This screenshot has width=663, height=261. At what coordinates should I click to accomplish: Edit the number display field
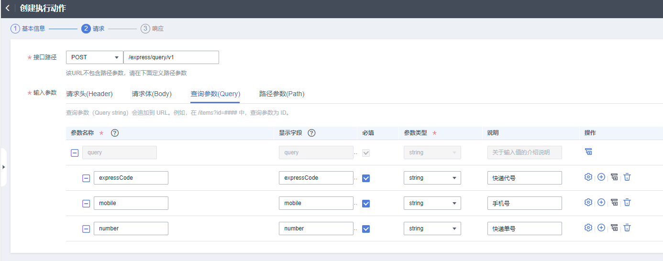[x=316, y=228]
